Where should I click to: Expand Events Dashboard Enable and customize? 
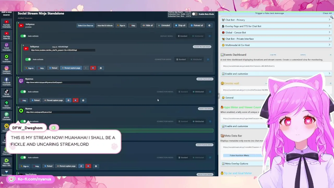pyautogui.click(x=276, y=74)
